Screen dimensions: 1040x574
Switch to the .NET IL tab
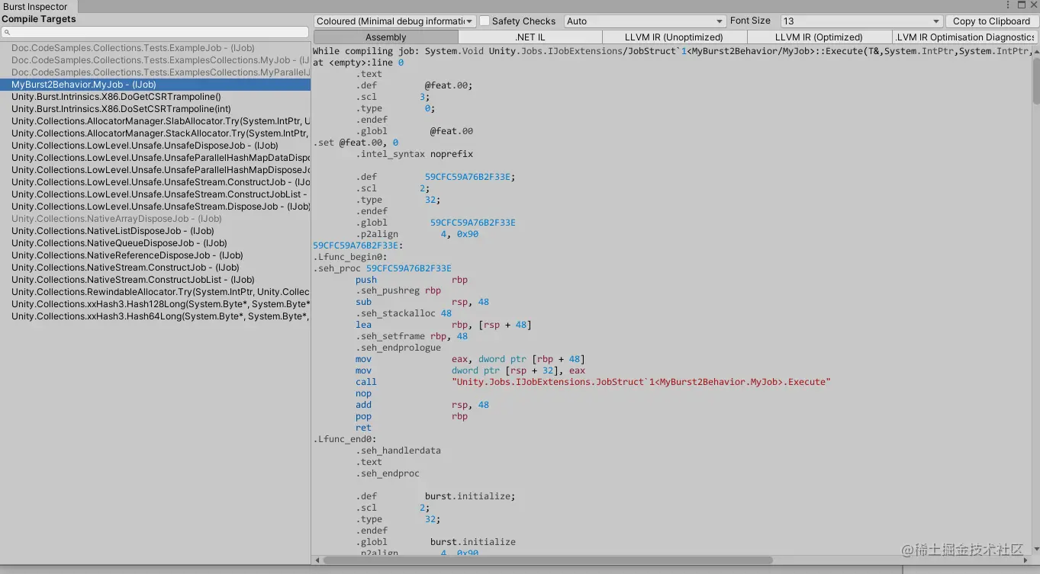pos(530,37)
